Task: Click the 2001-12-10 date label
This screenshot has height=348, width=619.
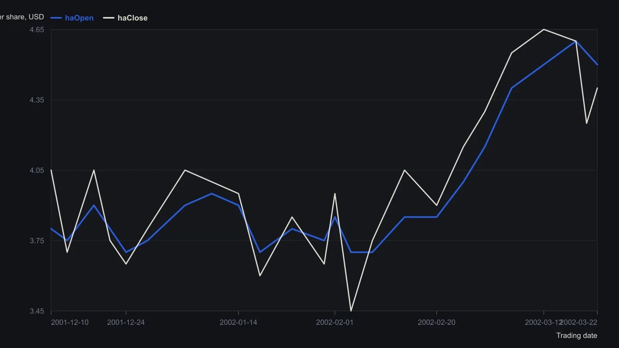Action: (70, 322)
